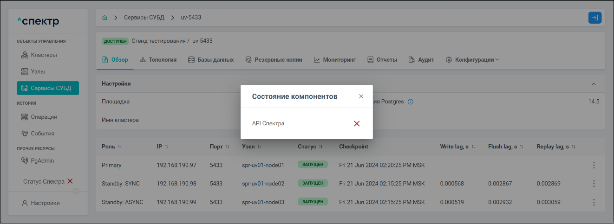The width and height of the screenshot is (614, 224).
Task: Open PgAdmin from the sidebar
Action: [42, 161]
